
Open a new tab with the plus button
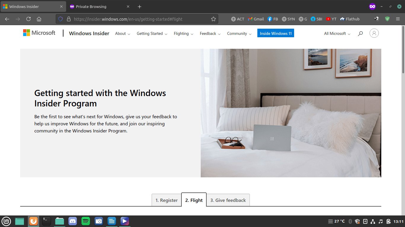pyautogui.click(x=140, y=7)
